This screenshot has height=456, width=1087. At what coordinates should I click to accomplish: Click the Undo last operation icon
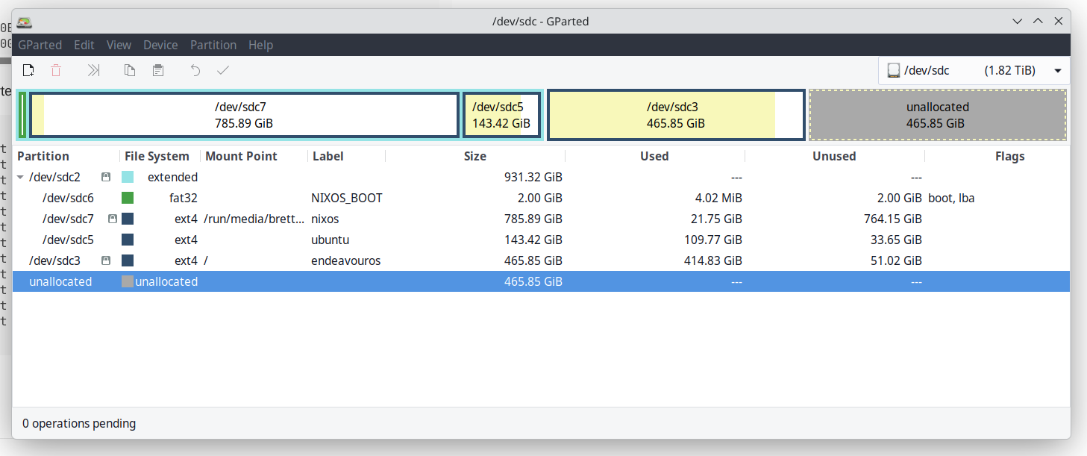pos(195,70)
